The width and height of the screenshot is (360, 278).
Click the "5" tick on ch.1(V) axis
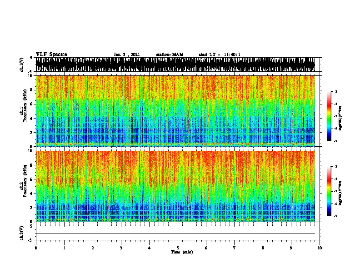[x=32, y=58]
